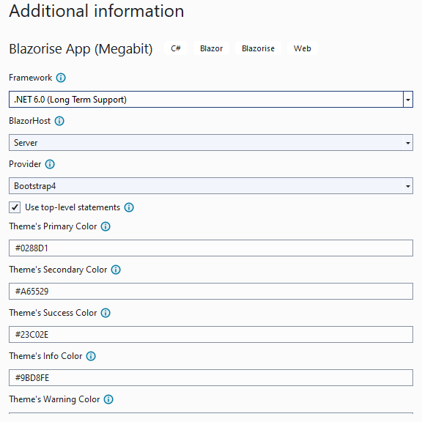Click the Blazorise tag
This screenshot has height=422, width=422.
[x=258, y=48]
